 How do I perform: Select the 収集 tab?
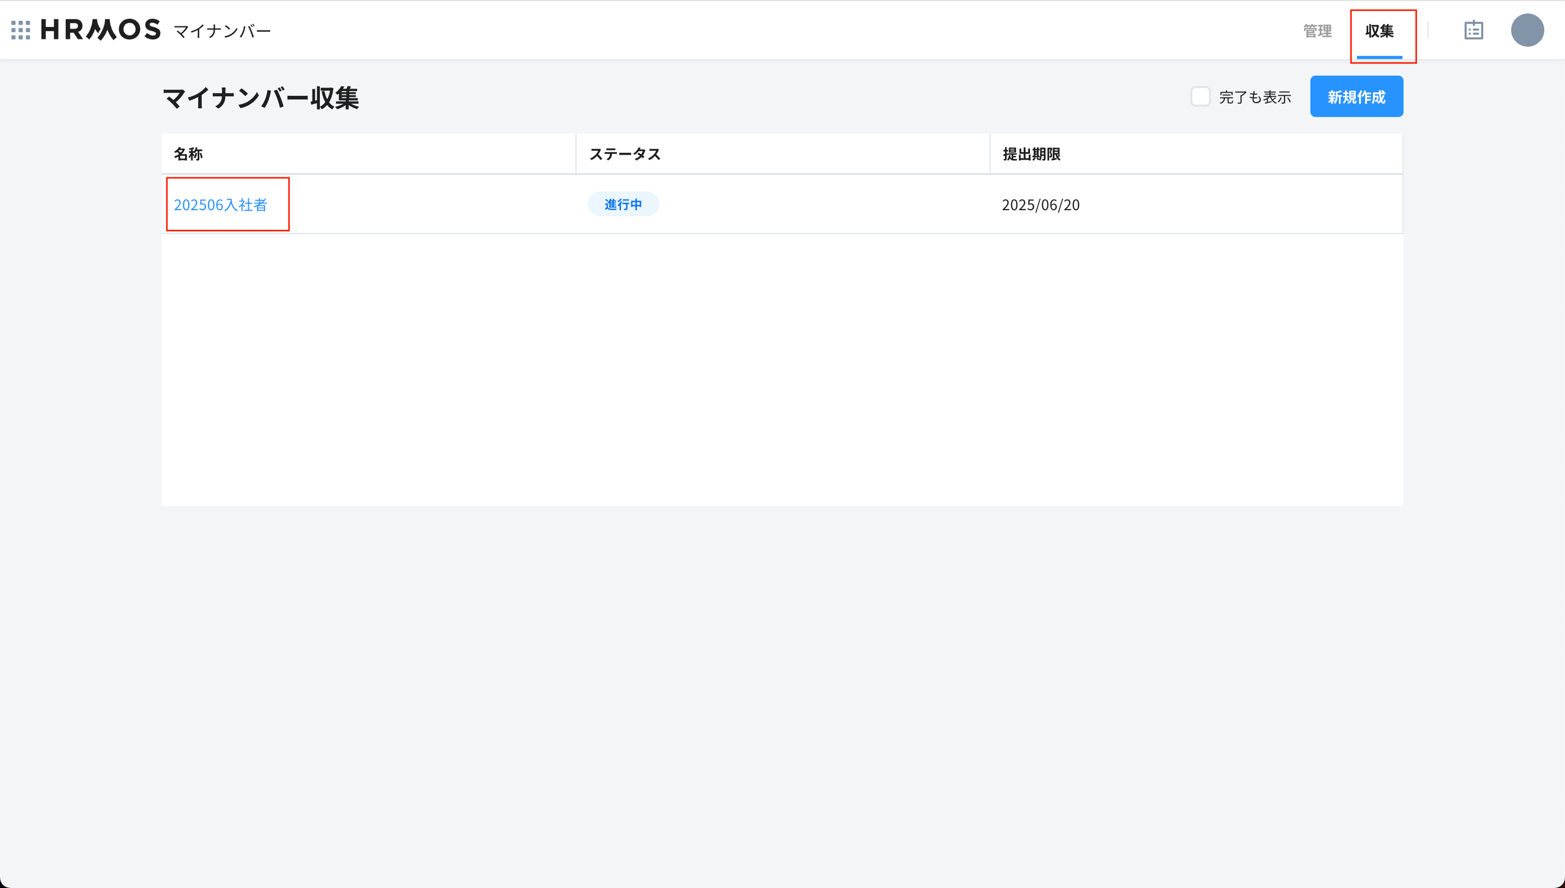point(1380,31)
